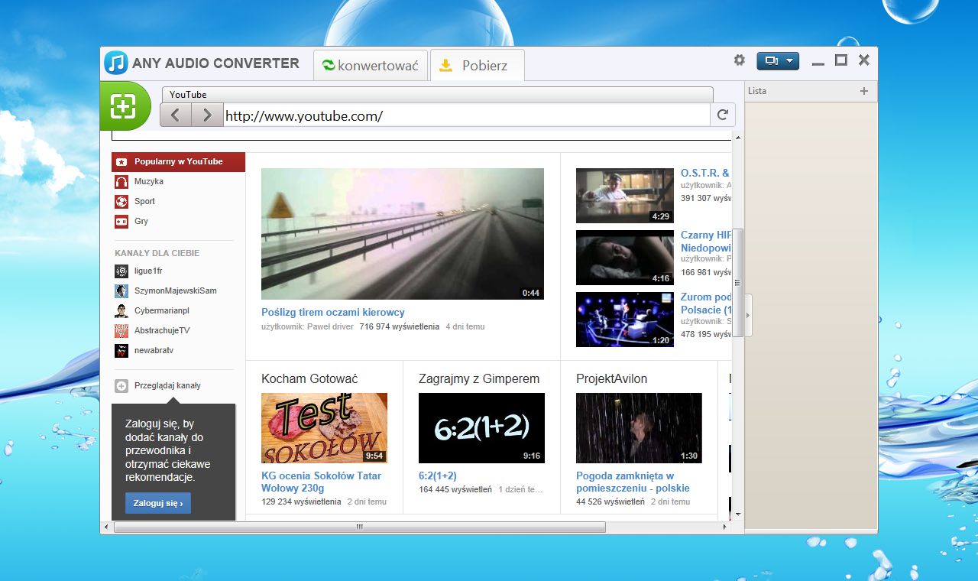Open the screen mode dropdown button

coord(778,60)
